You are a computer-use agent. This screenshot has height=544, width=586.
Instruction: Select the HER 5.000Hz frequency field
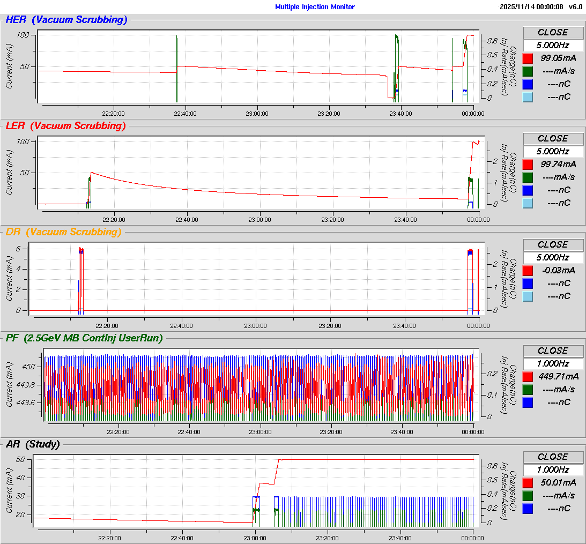[x=553, y=45]
